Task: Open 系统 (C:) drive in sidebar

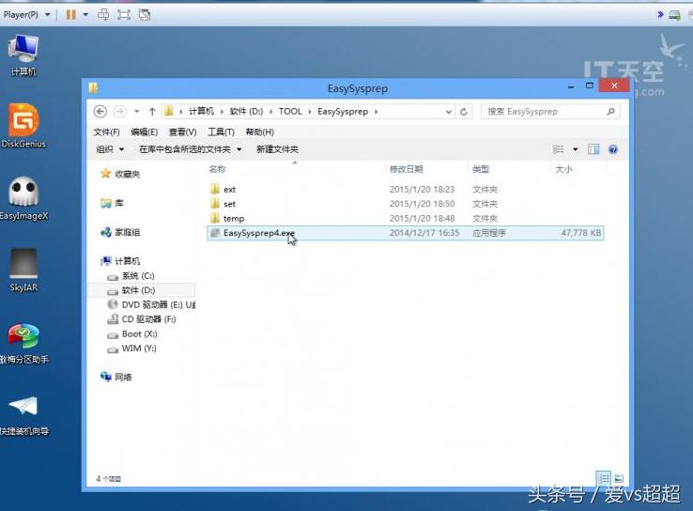Action: [131, 276]
